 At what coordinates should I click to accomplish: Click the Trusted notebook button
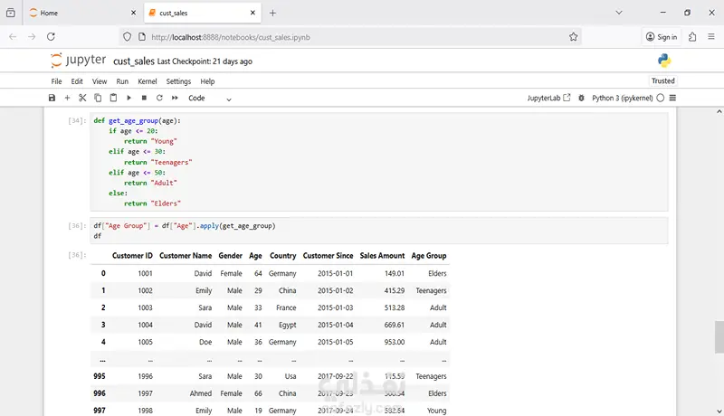663,81
